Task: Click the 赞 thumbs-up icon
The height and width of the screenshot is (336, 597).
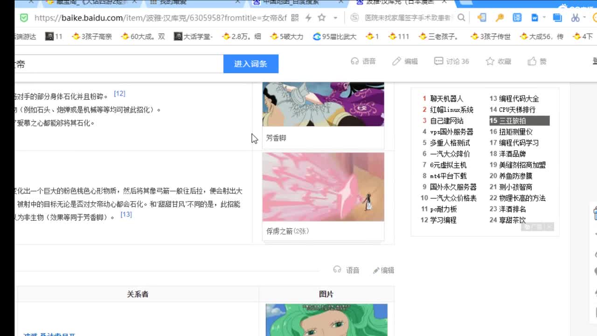Action: click(532, 61)
